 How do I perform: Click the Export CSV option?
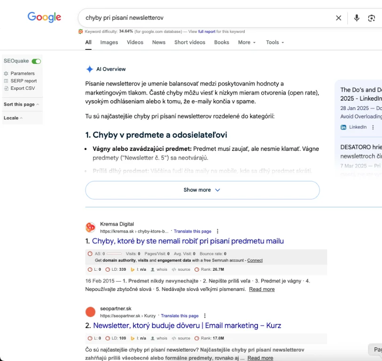[23, 88]
